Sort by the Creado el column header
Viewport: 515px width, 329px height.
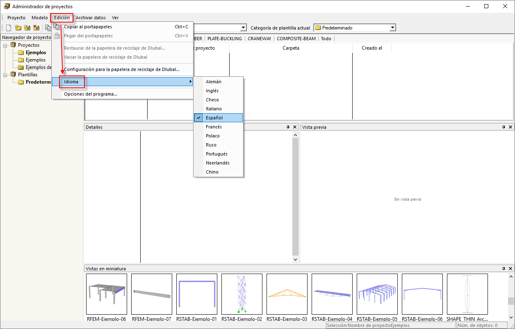[x=372, y=48]
